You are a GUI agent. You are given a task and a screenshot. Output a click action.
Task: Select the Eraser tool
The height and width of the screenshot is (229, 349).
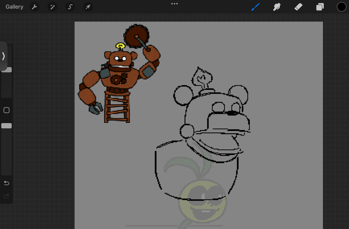click(298, 7)
